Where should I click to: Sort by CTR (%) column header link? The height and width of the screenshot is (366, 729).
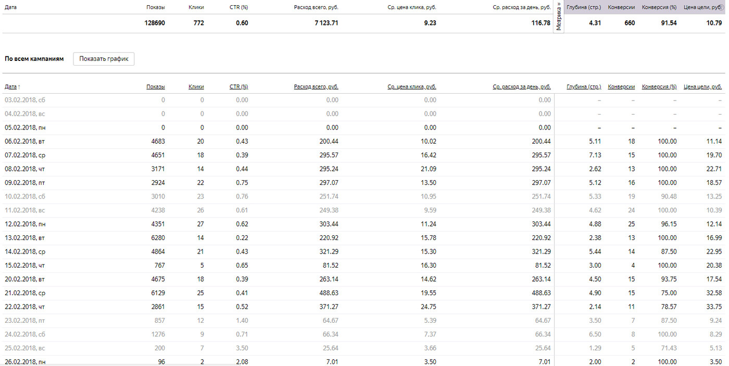pyautogui.click(x=238, y=86)
